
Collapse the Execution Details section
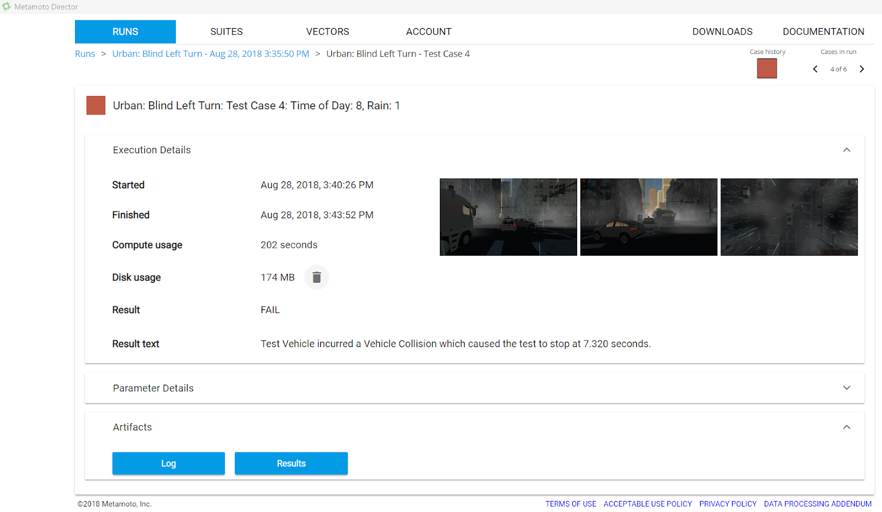[x=847, y=150]
